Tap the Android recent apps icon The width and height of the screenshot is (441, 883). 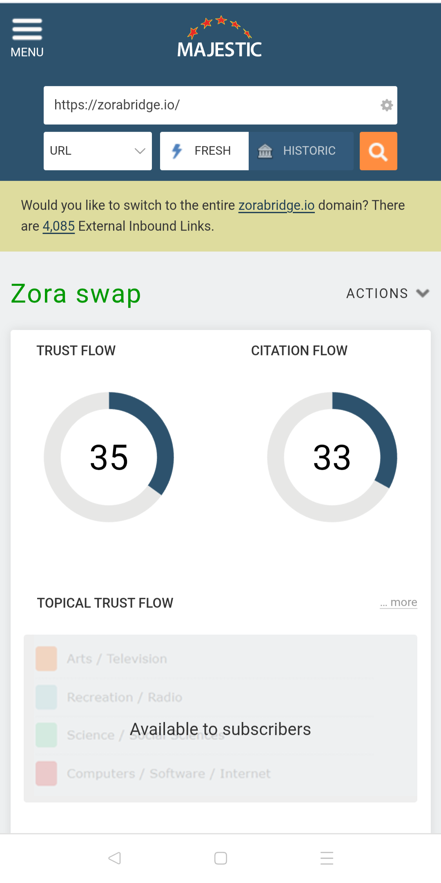coord(327,858)
